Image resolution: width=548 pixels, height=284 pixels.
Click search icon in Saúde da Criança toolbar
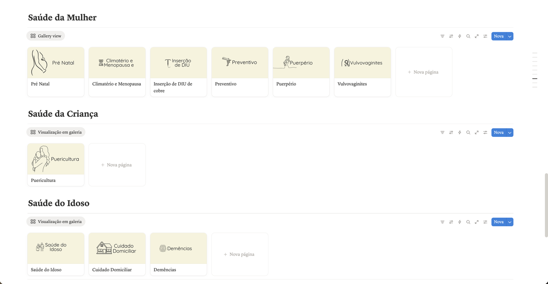tap(468, 133)
